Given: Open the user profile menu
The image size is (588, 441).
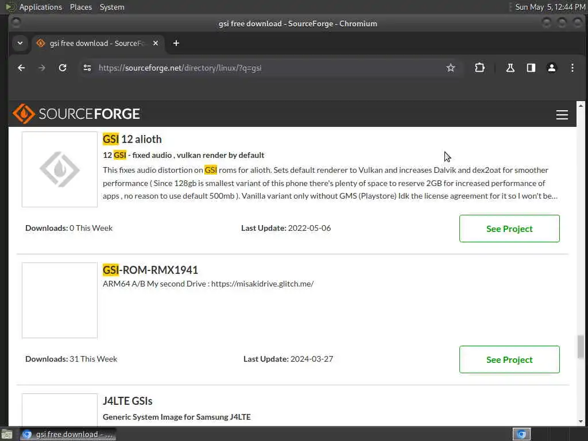Looking at the screenshot, I should (x=552, y=68).
